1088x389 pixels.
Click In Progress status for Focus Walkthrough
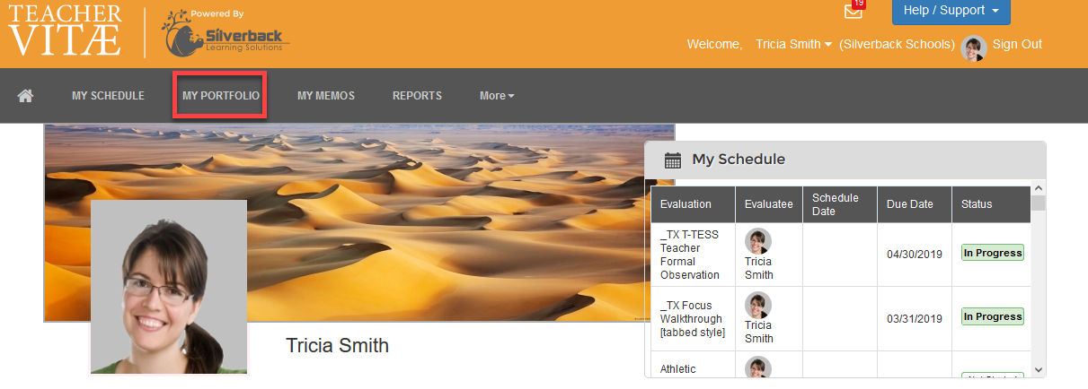pos(993,316)
